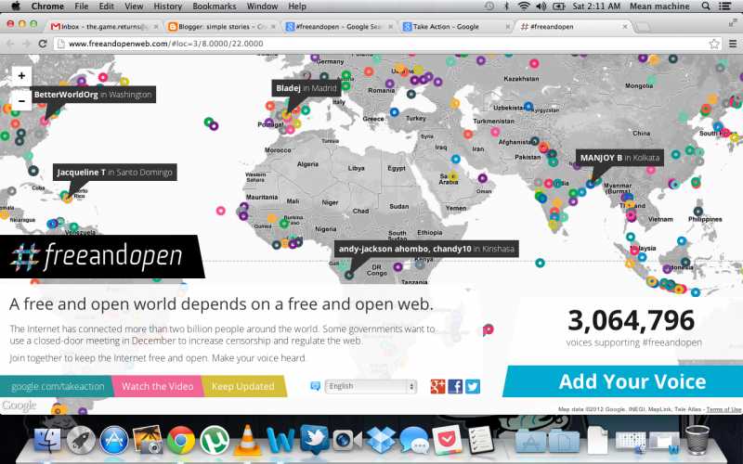Click the Add Your Voice button
Viewport: 743px width, 464px height.
pos(623,381)
